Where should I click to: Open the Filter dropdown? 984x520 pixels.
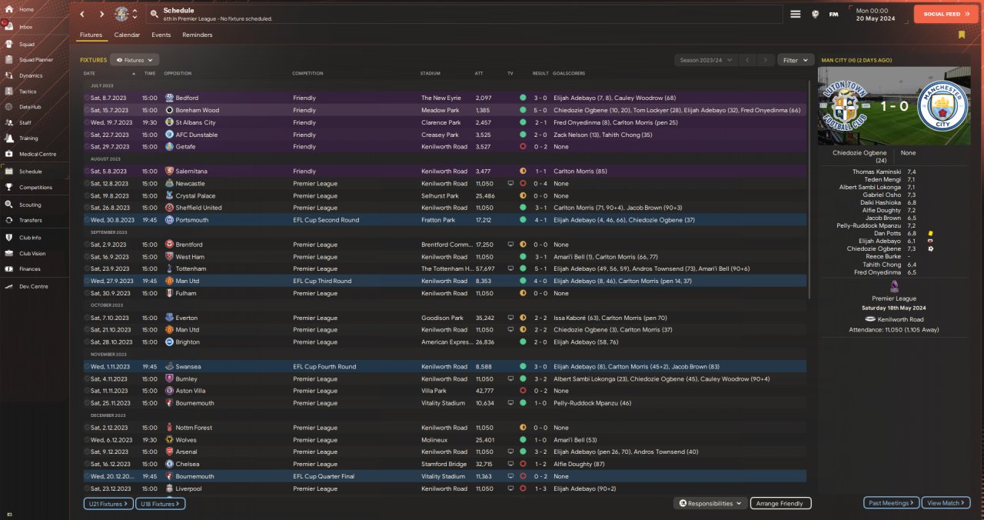coord(796,60)
